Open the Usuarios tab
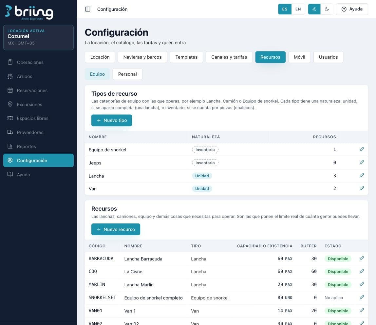Screen dimensions: 376x325 pos(328,57)
